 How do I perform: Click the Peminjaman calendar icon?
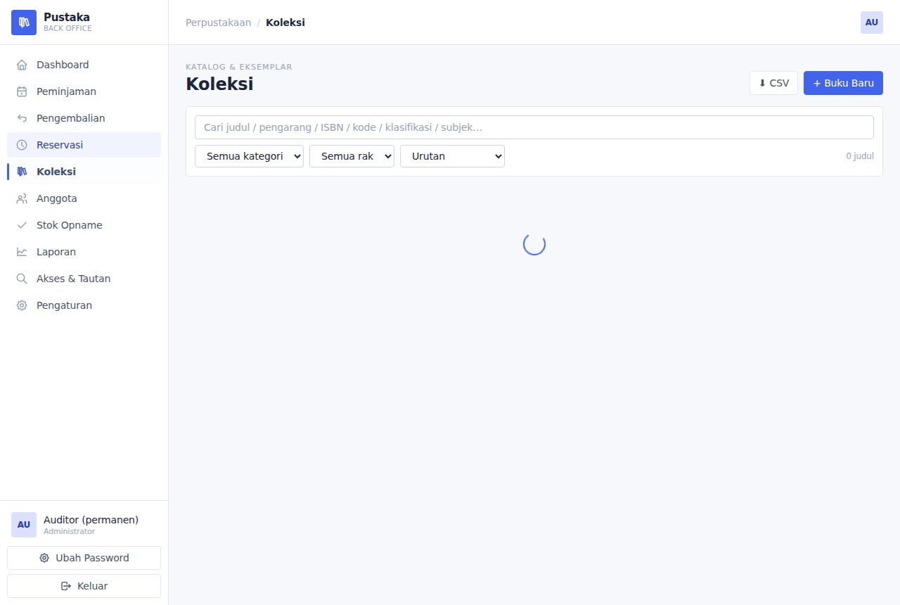pos(22,91)
